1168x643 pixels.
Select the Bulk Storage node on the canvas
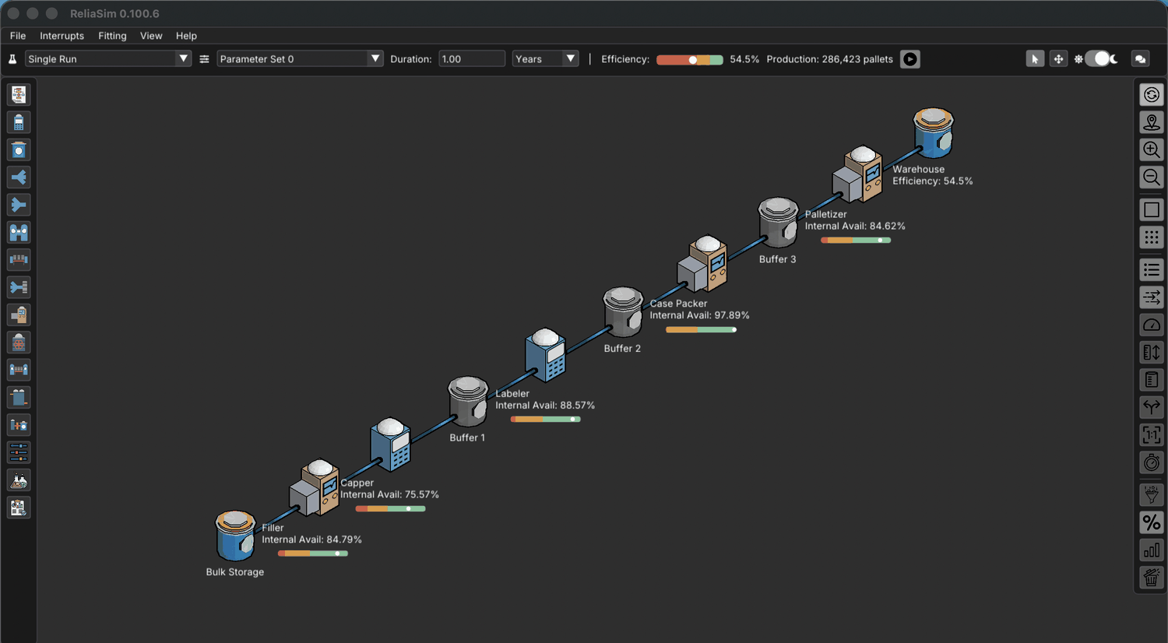click(235, 536)
